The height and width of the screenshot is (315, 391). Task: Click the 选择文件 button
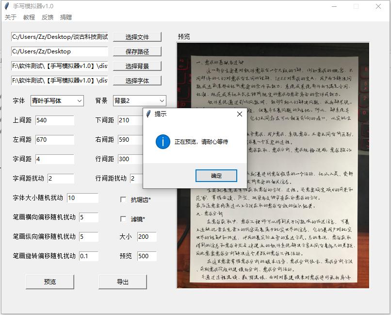click(x=137, y=37)
